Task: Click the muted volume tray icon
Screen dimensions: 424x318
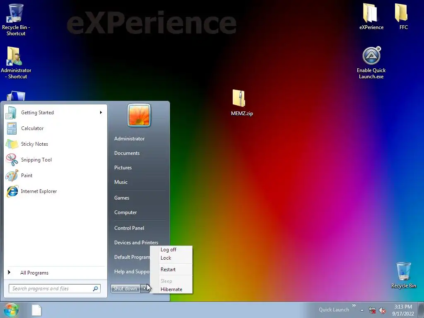Action: click(x=382, y=310)
